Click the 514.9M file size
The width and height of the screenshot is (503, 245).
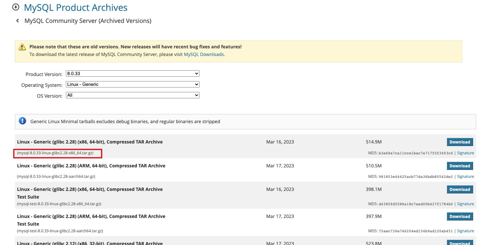[374, 142]
